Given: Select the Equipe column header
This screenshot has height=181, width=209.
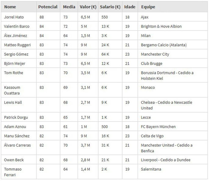Looking at the screenshot, I should click(148, 7).
